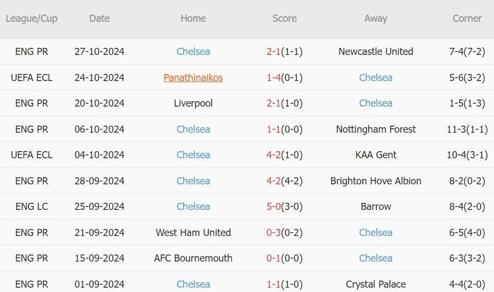Click the Crystal Palace away team
Image resolution: width=494 pixels, height=292 pixels.
pos(376,284)
